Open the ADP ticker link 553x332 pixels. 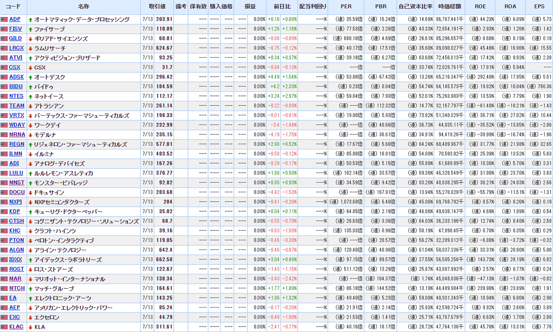coord(15,19)
